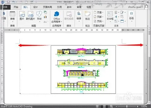Switch to the 设计 (Design) tab

pos(35,7)
